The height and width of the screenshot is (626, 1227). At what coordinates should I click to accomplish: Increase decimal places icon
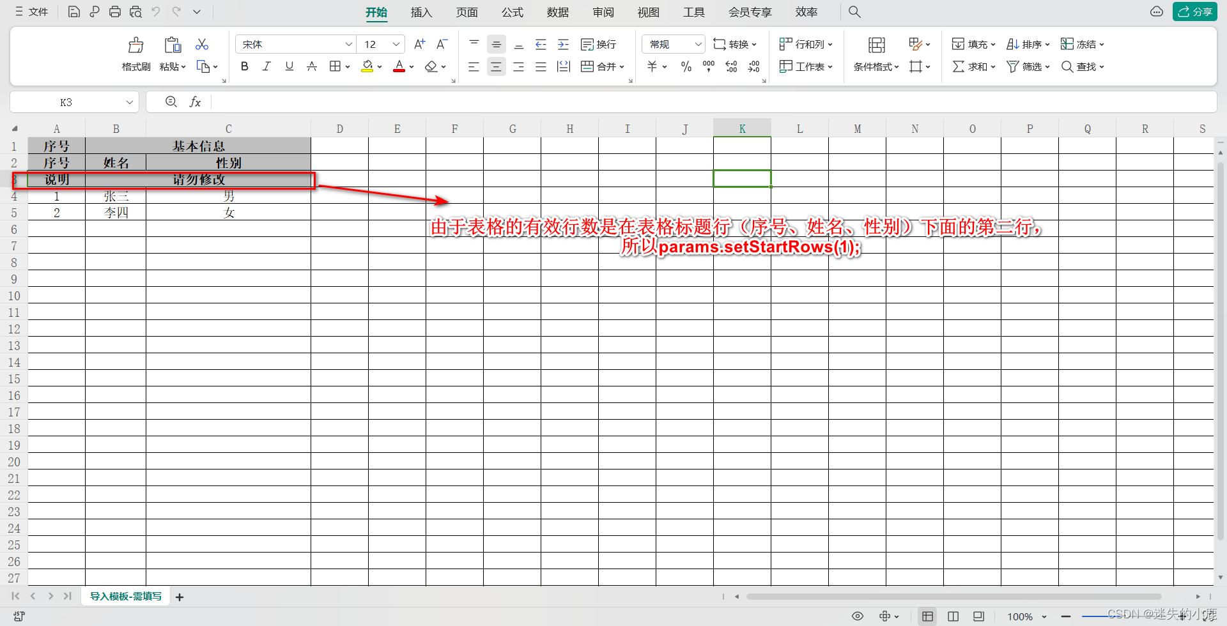click(x=731, y=66)
